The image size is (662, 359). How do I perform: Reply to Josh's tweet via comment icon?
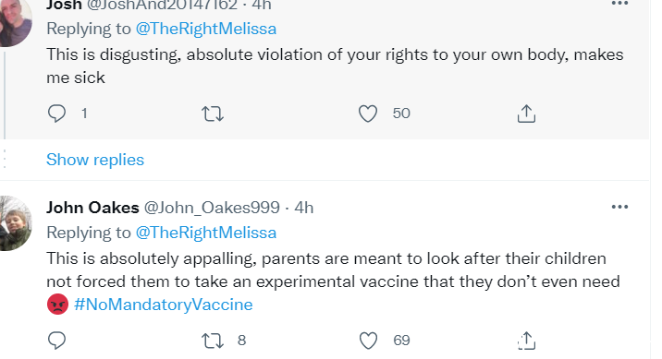click(56, 114)
